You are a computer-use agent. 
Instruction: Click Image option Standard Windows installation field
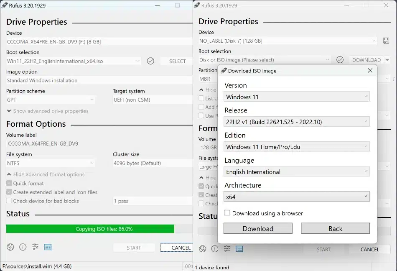(99, 80)
